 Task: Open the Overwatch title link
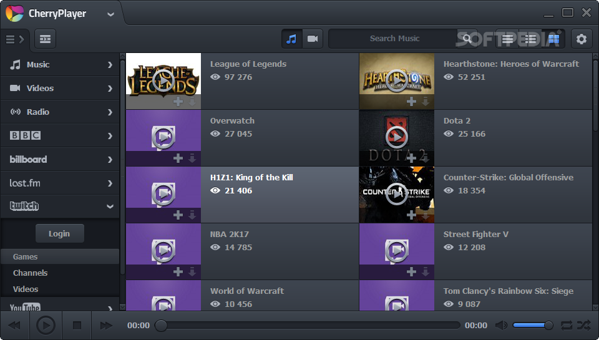coord(232,121)
